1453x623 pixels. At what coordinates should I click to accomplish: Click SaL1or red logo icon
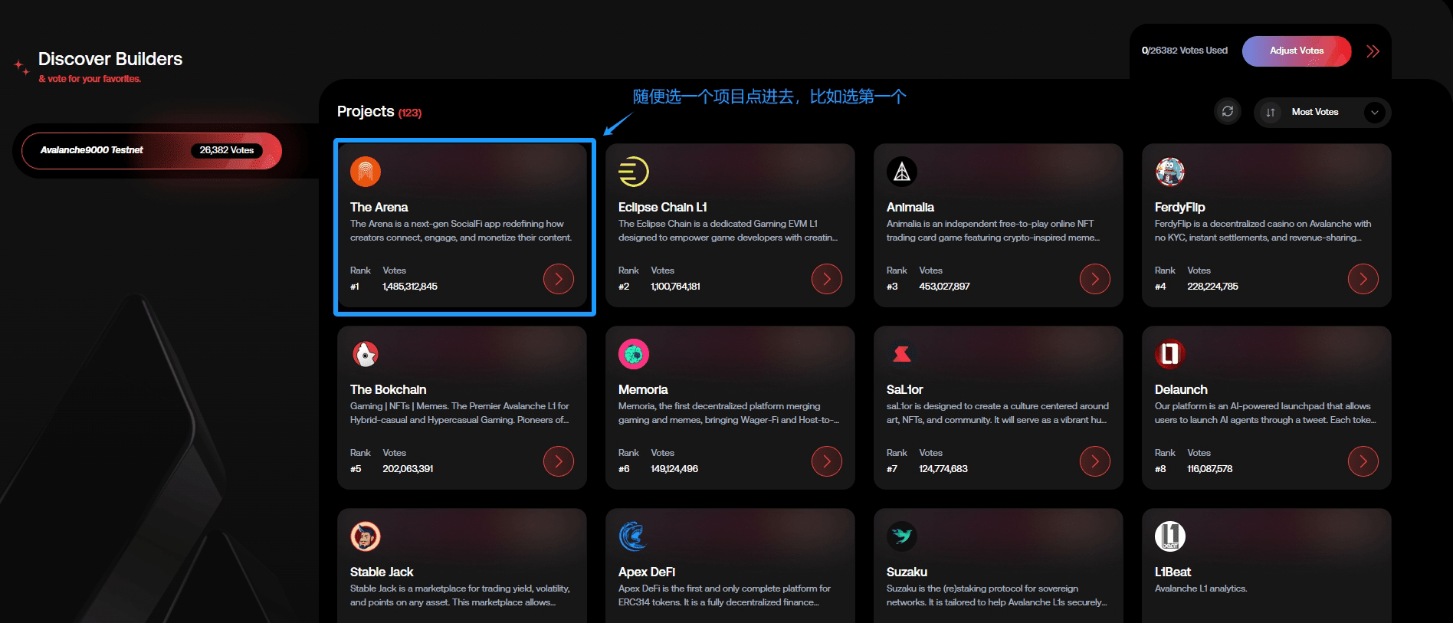[x=902, y=354]
